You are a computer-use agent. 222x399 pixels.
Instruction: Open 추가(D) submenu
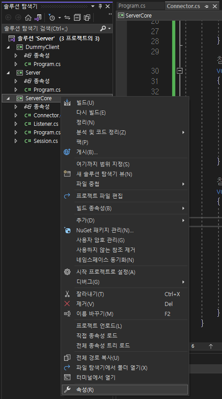pyautogui.click(x=125, y=221)
